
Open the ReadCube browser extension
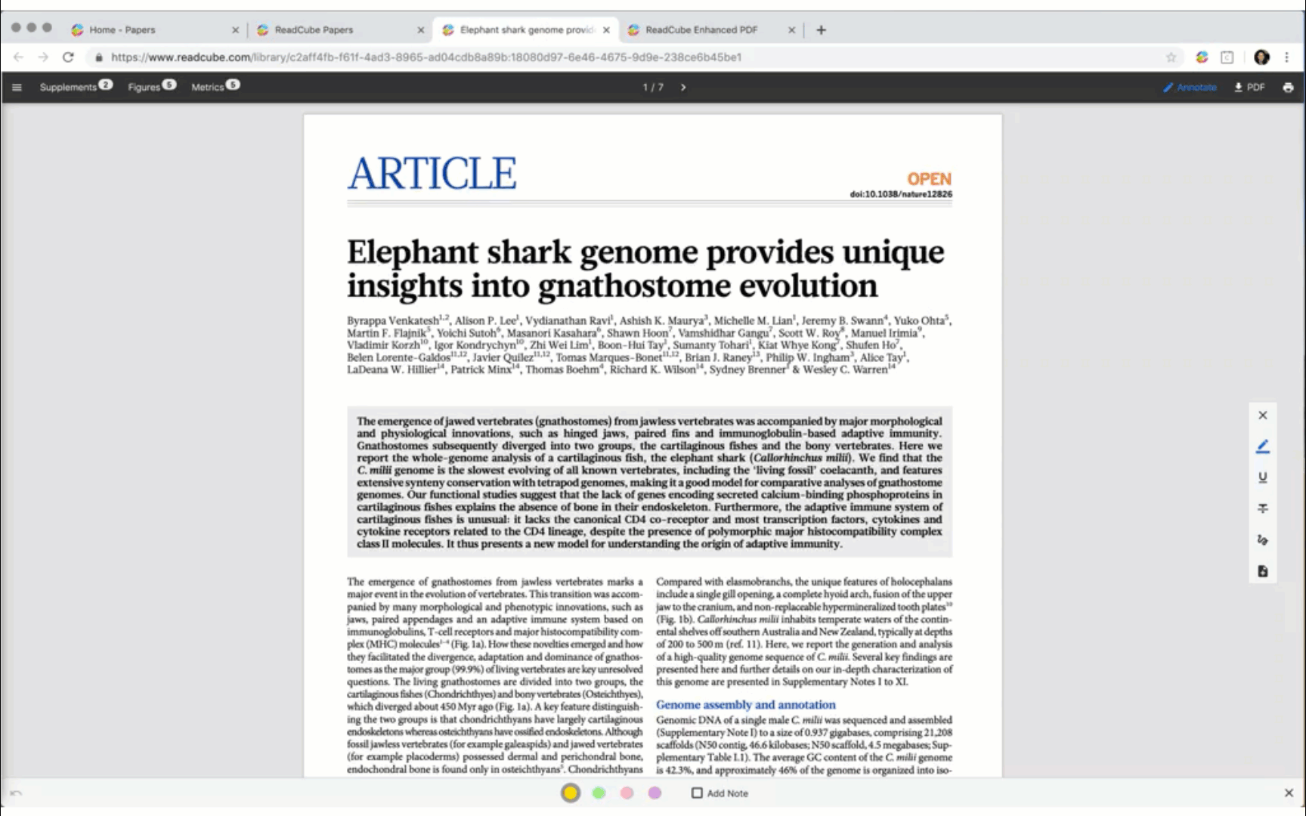[x=1202, y=57]
